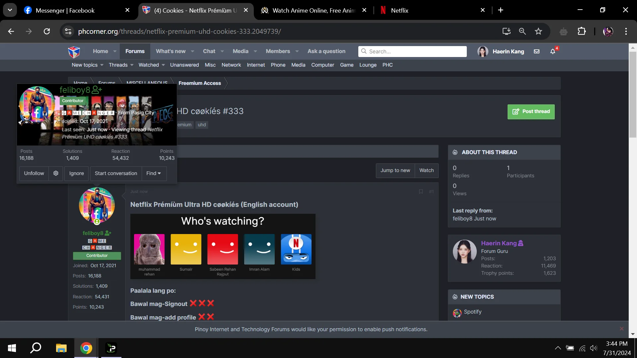Open the alerts bell icon
The width and height of the screenshot is (637, 358).
553,51
